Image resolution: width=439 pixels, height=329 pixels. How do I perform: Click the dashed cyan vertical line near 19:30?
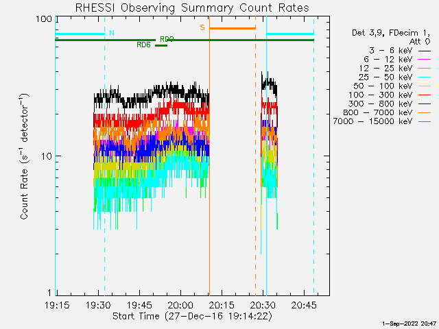point(105,156)
